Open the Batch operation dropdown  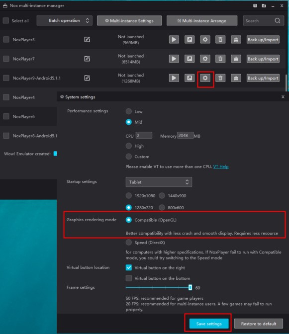click(65, 21)
